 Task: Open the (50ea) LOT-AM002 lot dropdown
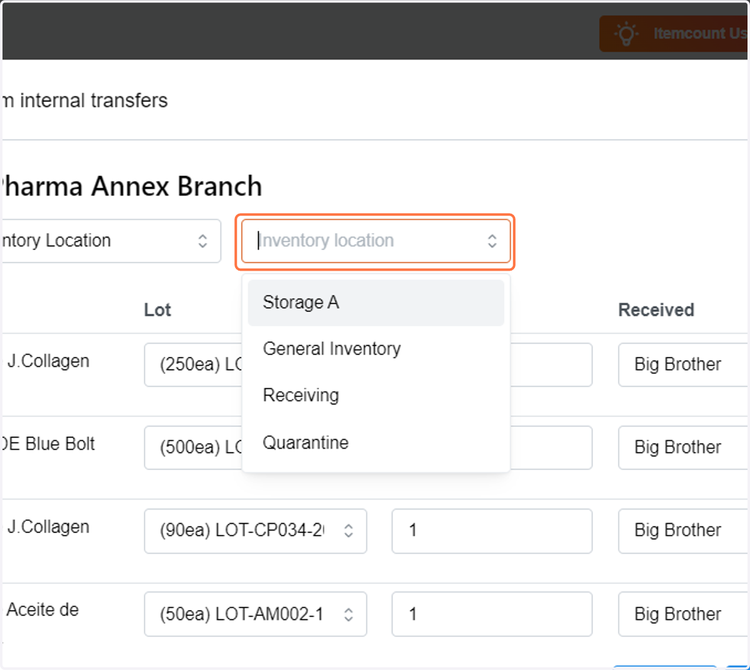(256, 614)
